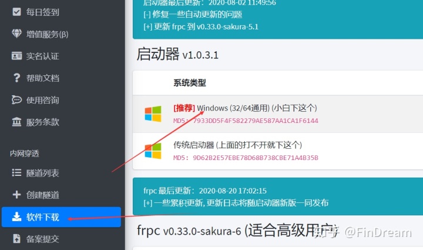This screenshot has width=423, height=250.
Task: Click the Windows logo in the recommended row
Action: tap(153, 114)
